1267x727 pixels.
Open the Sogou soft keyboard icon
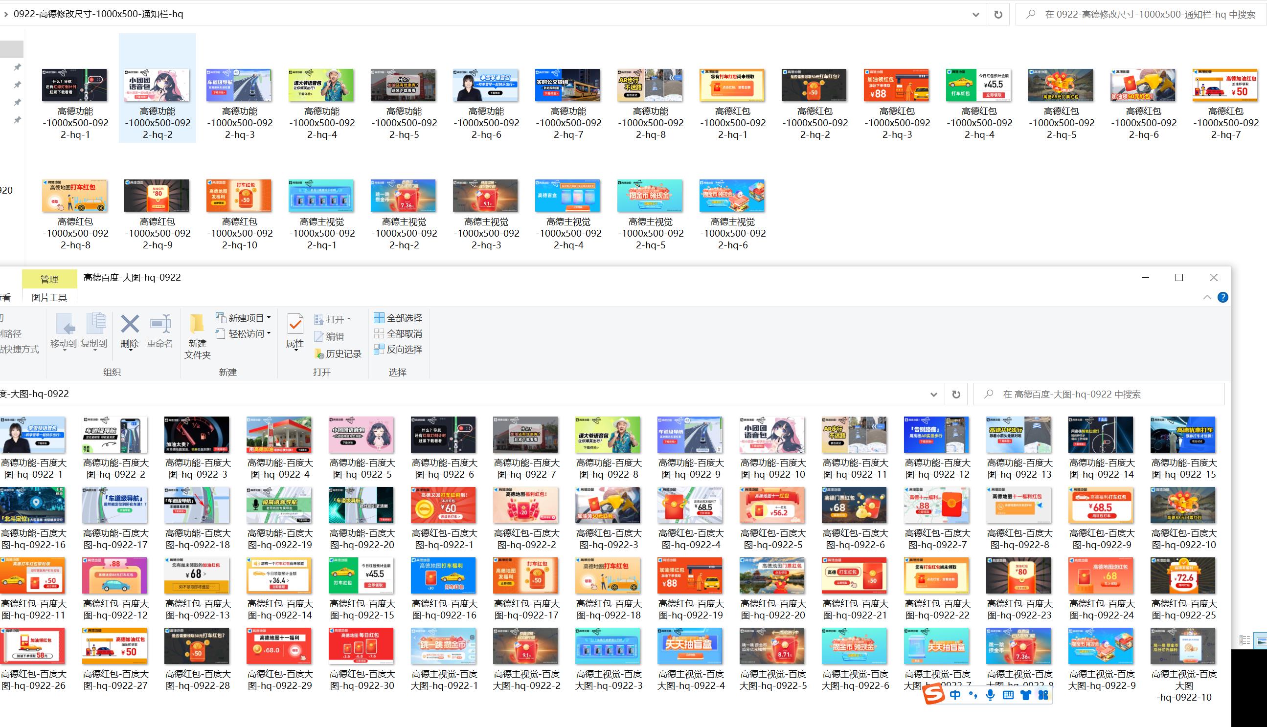coord(1008,695)
